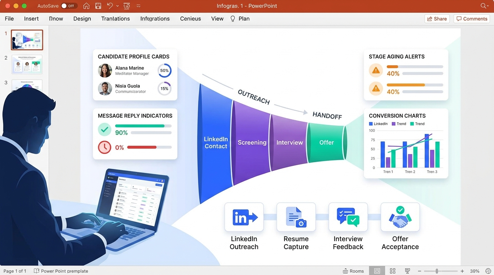The width and height of the screenshot is (494, 275).
Task: Open the undo history dropdown arrow
Action: pyautogui.click(x=117, y=6)
